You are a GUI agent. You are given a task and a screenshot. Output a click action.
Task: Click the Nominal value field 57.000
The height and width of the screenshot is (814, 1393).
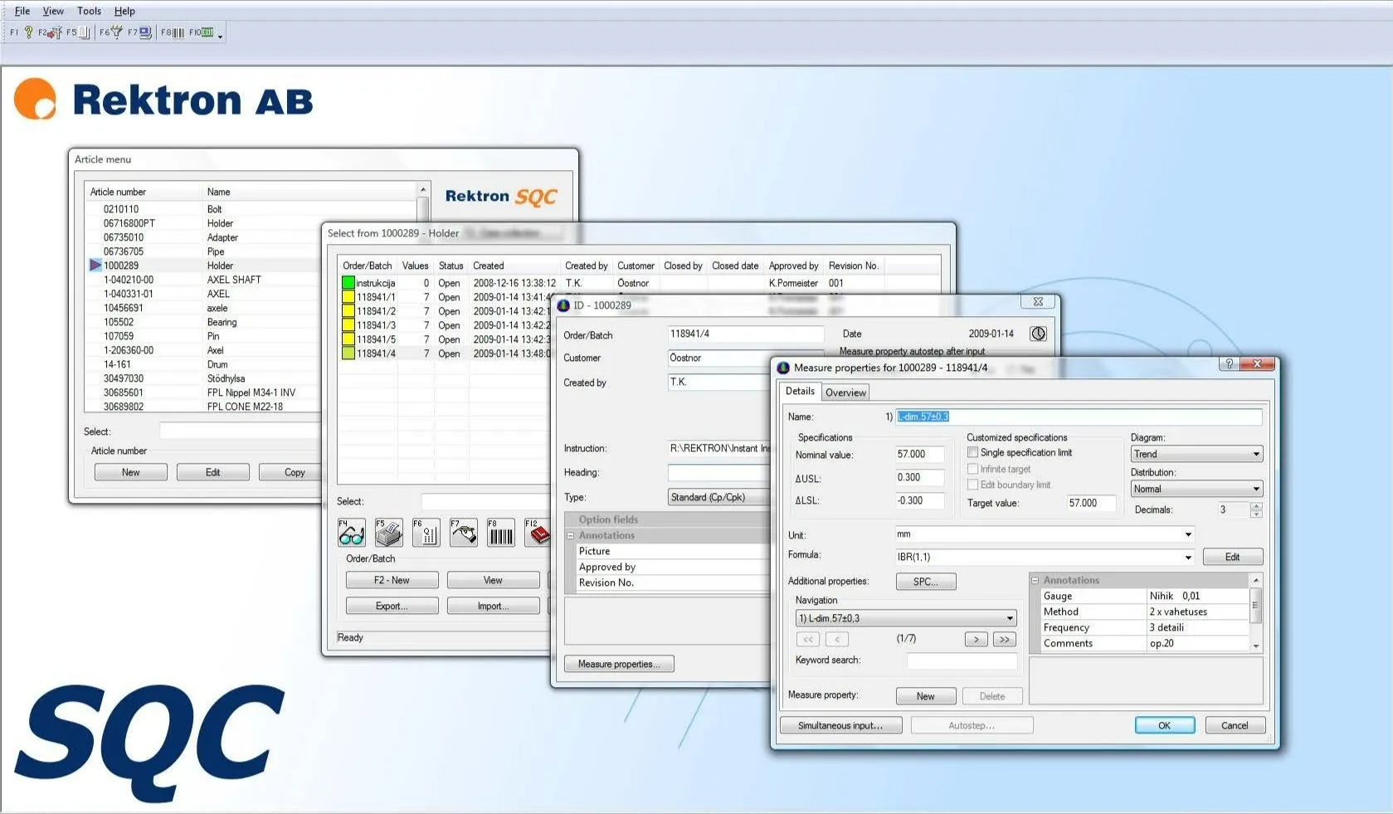[x=919, y=454]
